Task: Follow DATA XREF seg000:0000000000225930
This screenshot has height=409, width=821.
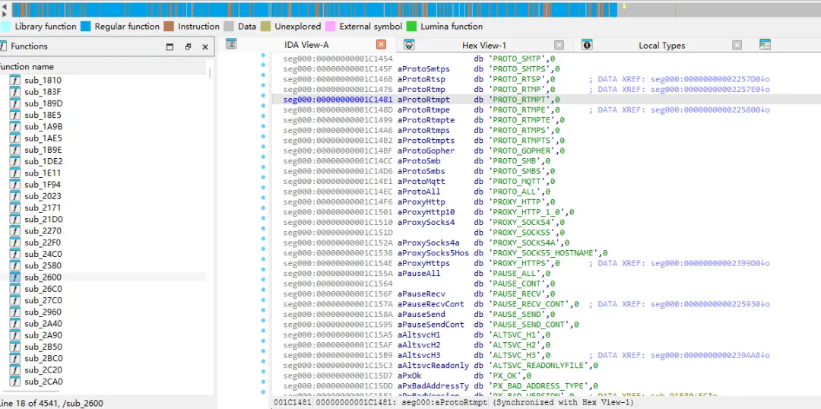Action: pos(711,304)
